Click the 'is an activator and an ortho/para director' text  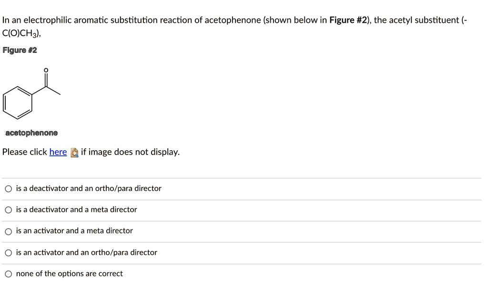87,252
